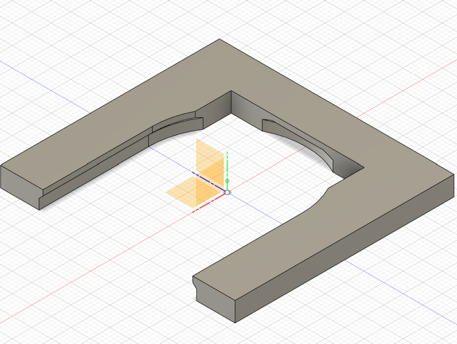This screenshot has height=344, width=457.
Task: Select the red dashed origin axis
Action: 209,202
